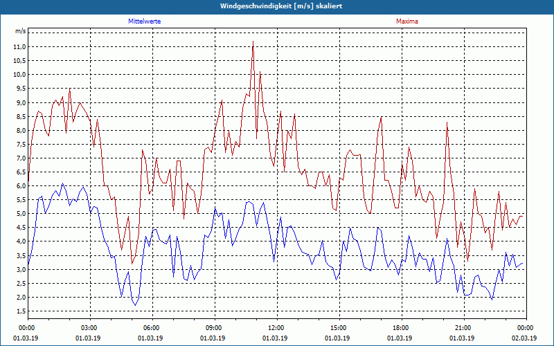This screenshot has height=346, width=554.
Task: Click the y-axis value '5,5'
Action: pos(21,200)
